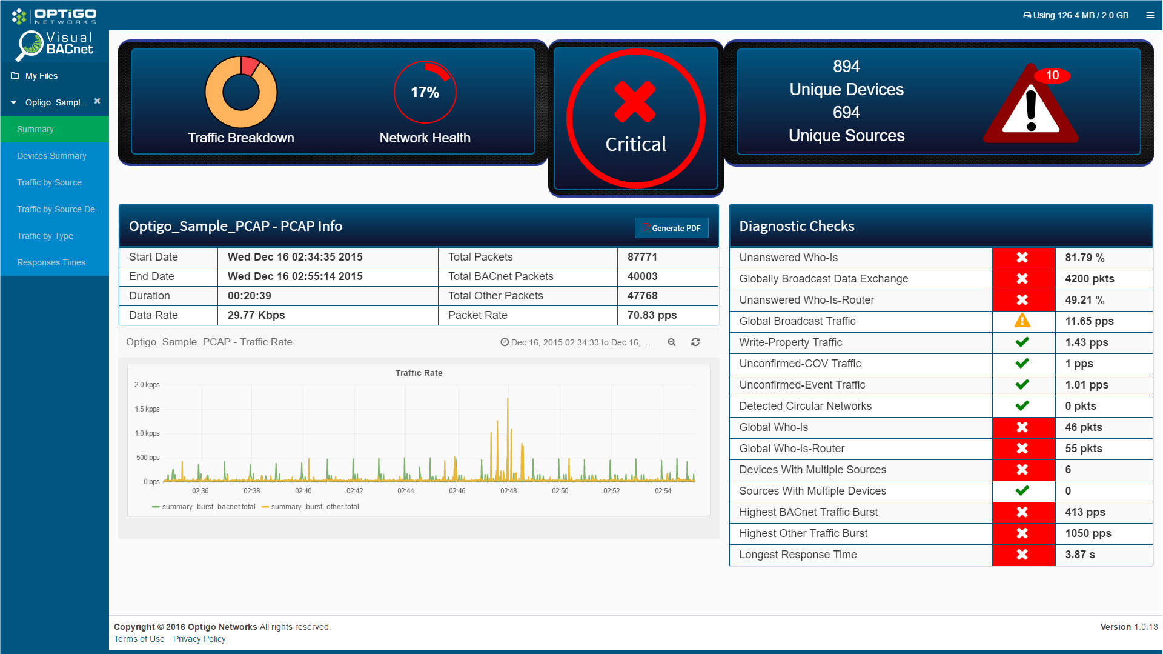1163x654 pixels.
Task: Click the storage usage disk icon
Action: (x=1027, y=16)
